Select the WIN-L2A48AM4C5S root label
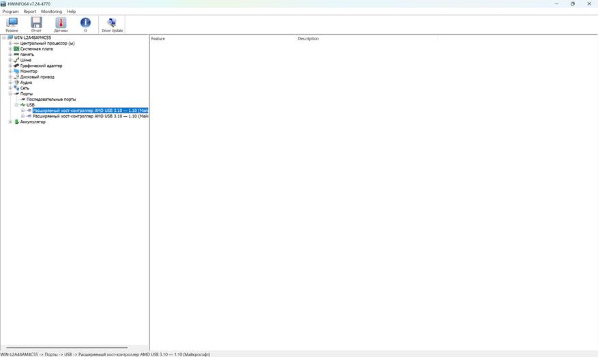The image size is (598, 357). tap(33, 38)
